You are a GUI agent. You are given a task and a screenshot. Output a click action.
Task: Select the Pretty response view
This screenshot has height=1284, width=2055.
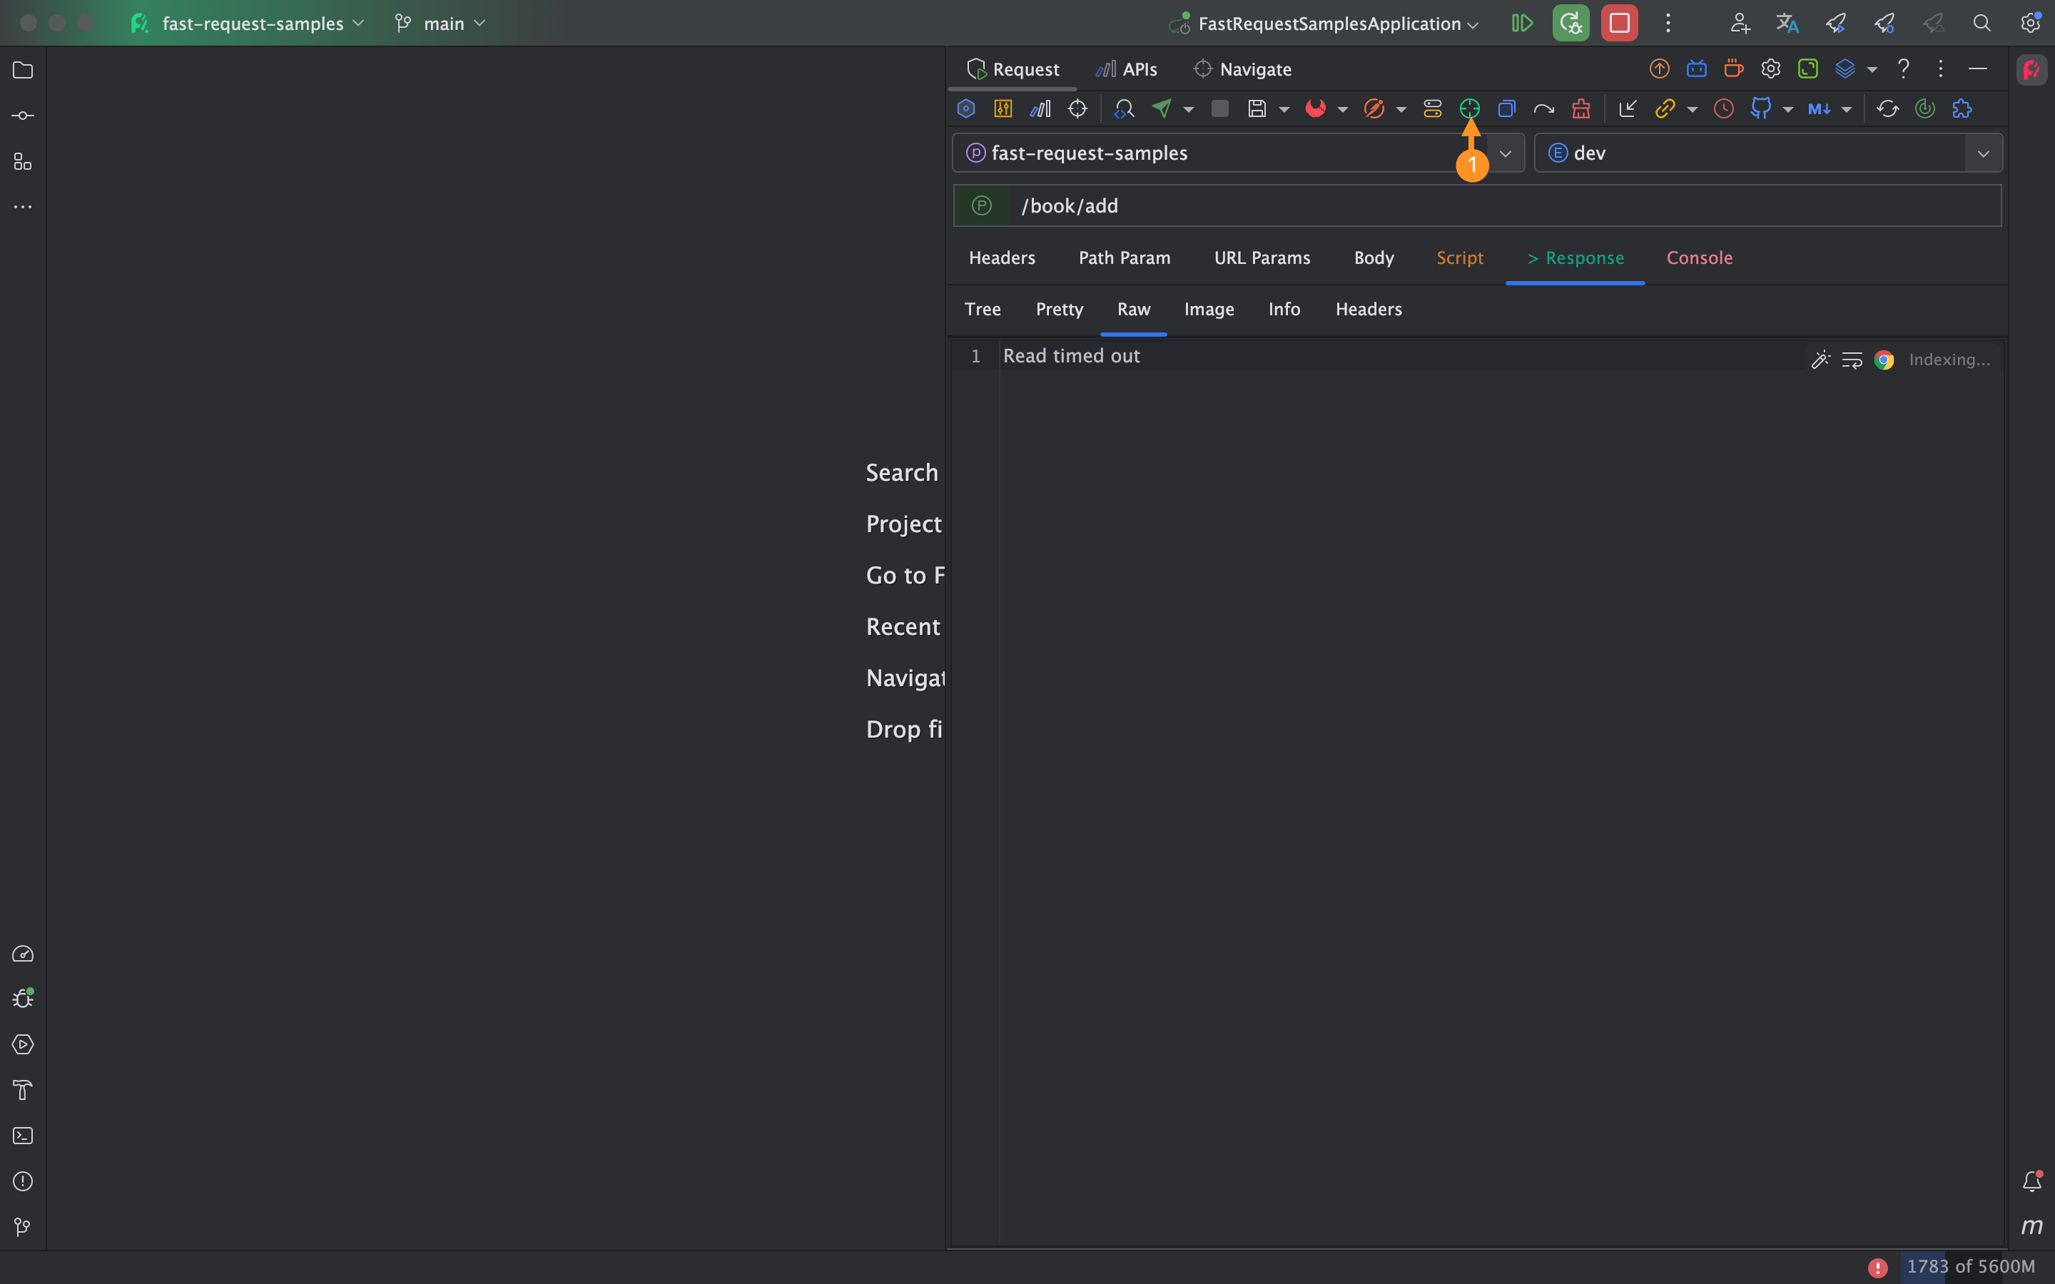click(1058, 309)
